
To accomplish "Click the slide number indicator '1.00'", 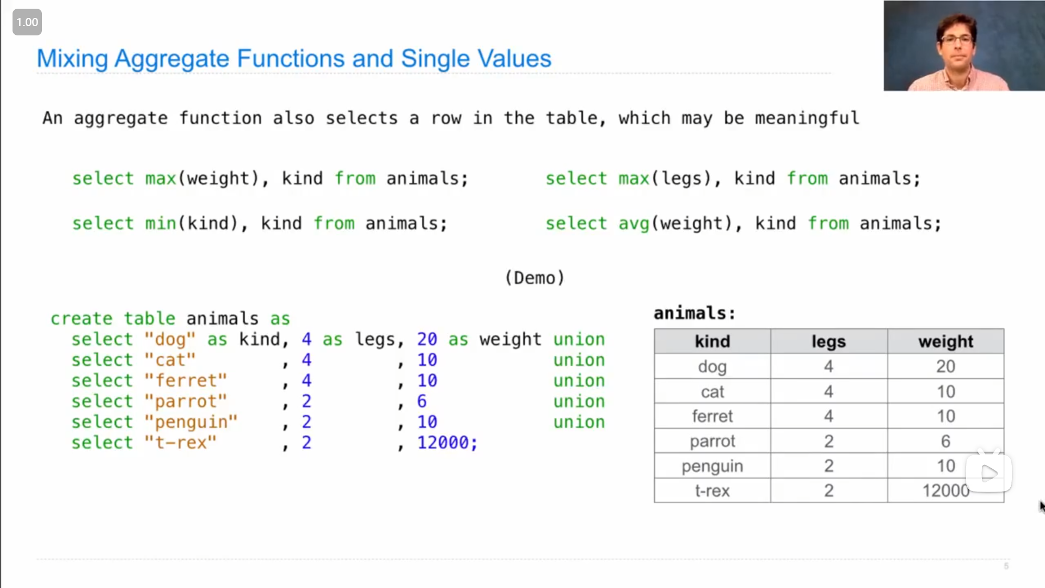I will (27, 22).
